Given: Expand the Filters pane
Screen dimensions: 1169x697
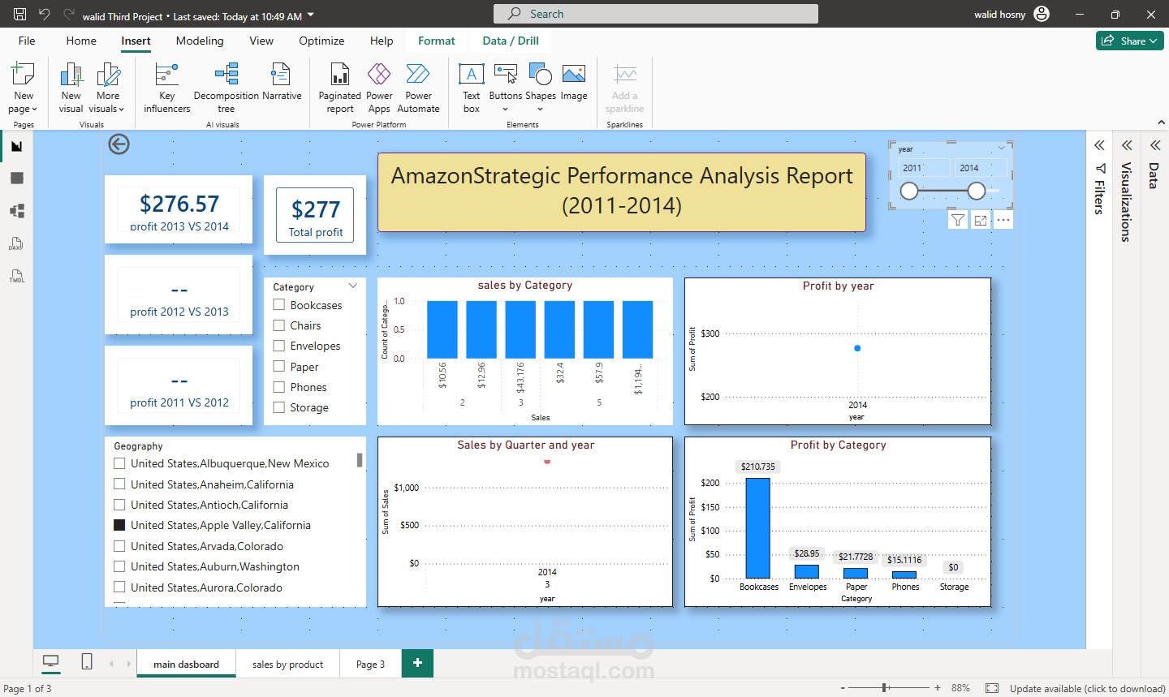Looking at the screenshot, I should [1099, 145].
